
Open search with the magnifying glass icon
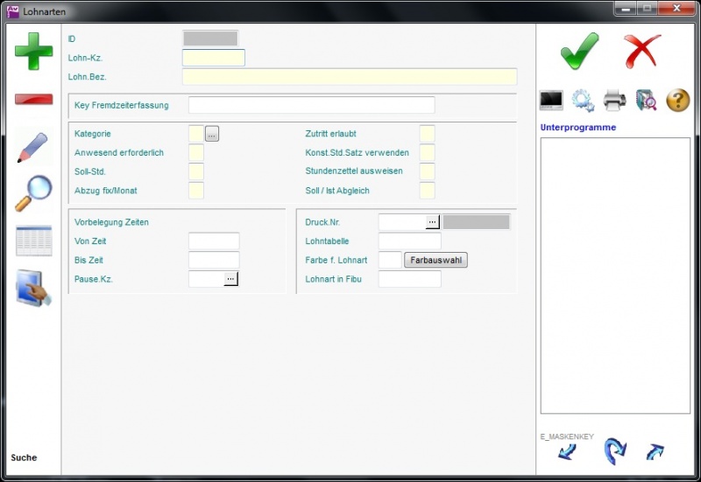pos(33,193)
